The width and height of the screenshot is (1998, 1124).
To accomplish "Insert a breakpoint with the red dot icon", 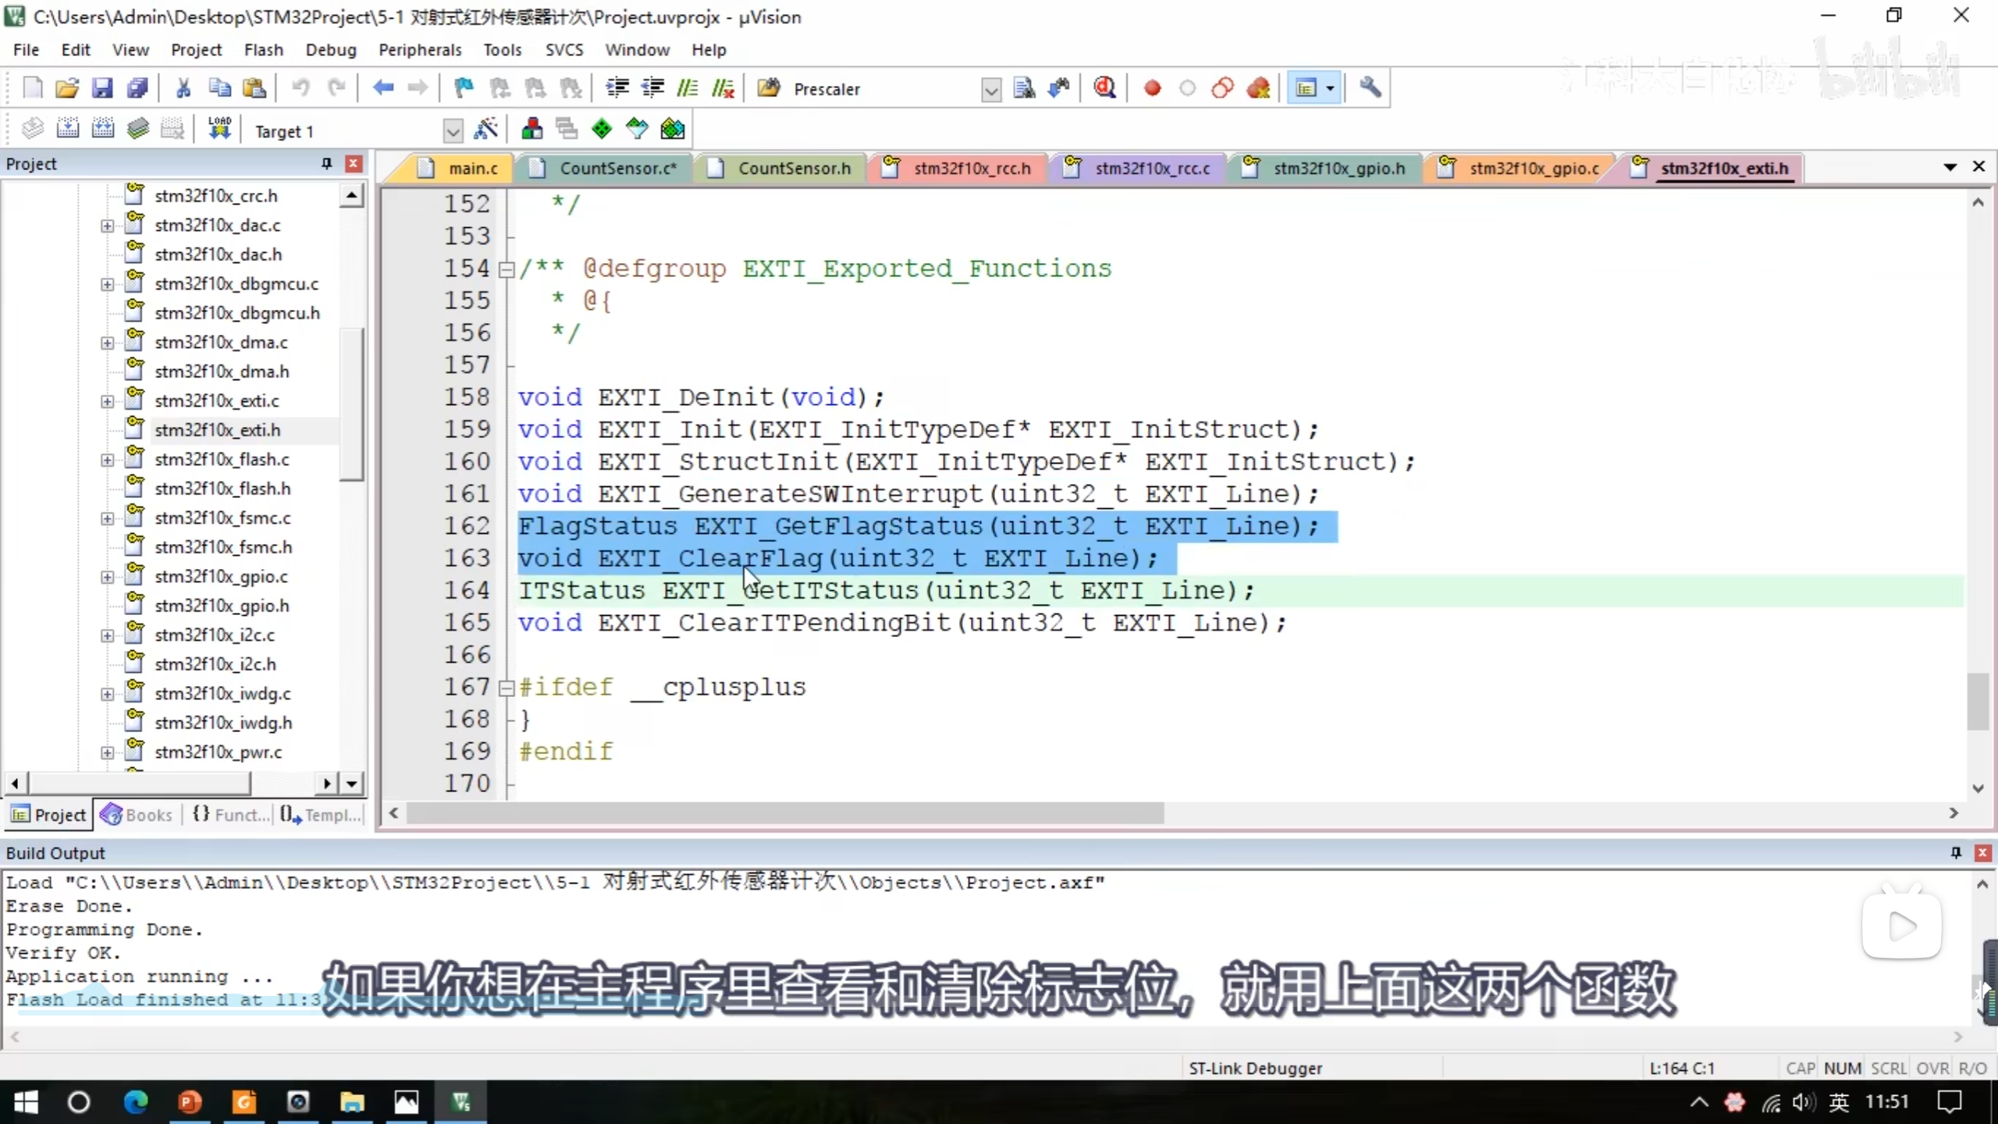I will [x=1152, y=88].
